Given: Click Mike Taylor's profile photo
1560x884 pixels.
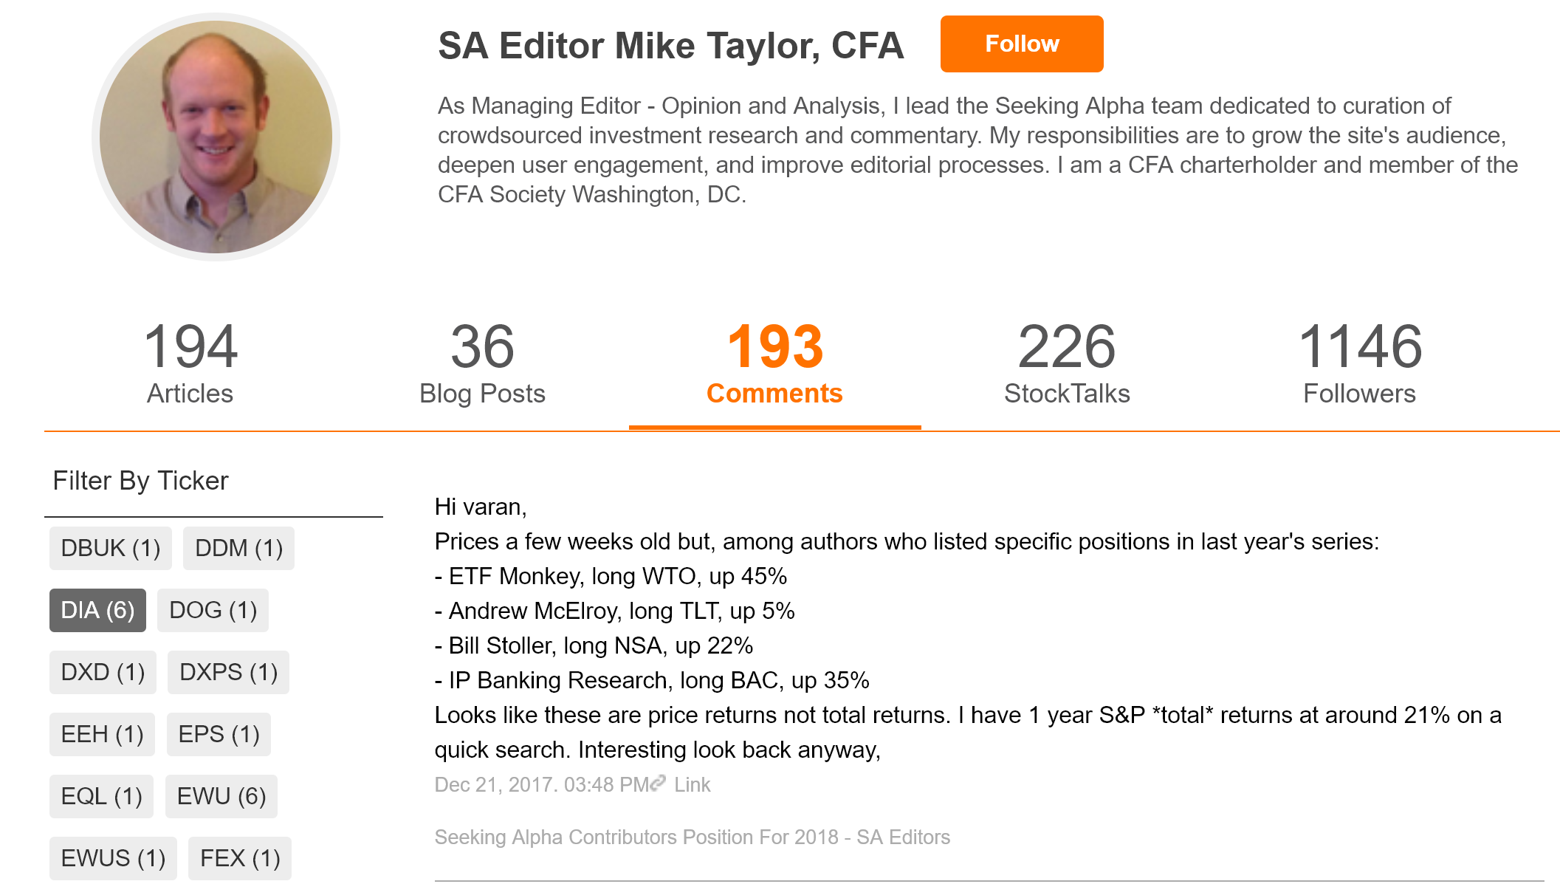Looking at the screenshot, I should pyautogui.click(x=216, y=137).
